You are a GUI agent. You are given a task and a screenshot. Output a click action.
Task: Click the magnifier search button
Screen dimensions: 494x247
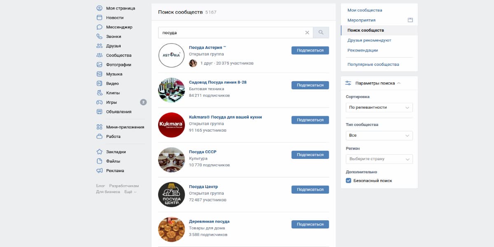[321, 33]
